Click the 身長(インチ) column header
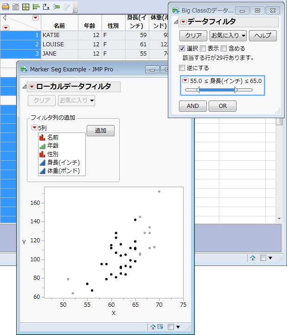This screenshot has width=287, height=335. [137, 23]
